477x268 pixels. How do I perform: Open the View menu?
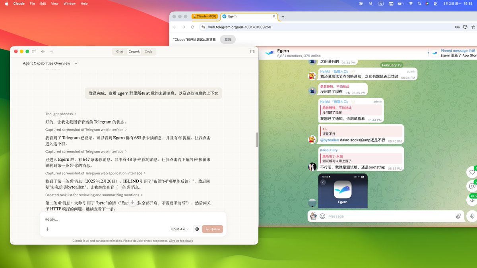(55, 4)
